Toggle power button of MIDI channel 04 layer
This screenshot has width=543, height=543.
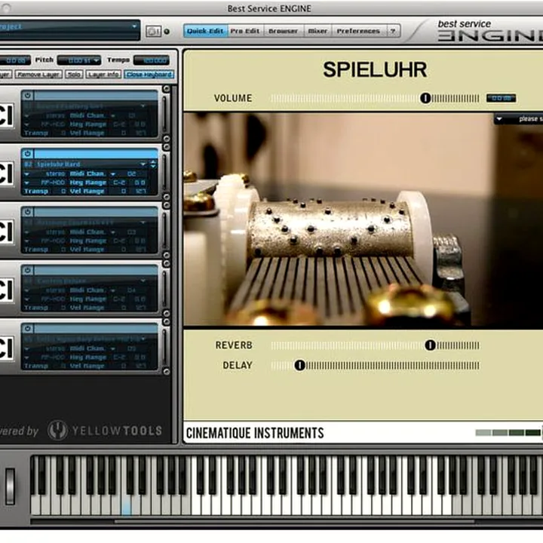(28, 270)
